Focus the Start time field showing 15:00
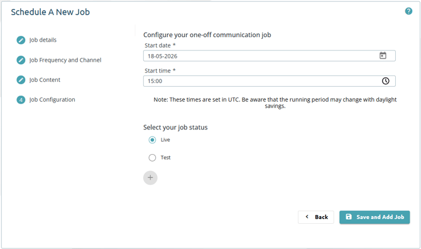421x249 pixels. point(270,81)
